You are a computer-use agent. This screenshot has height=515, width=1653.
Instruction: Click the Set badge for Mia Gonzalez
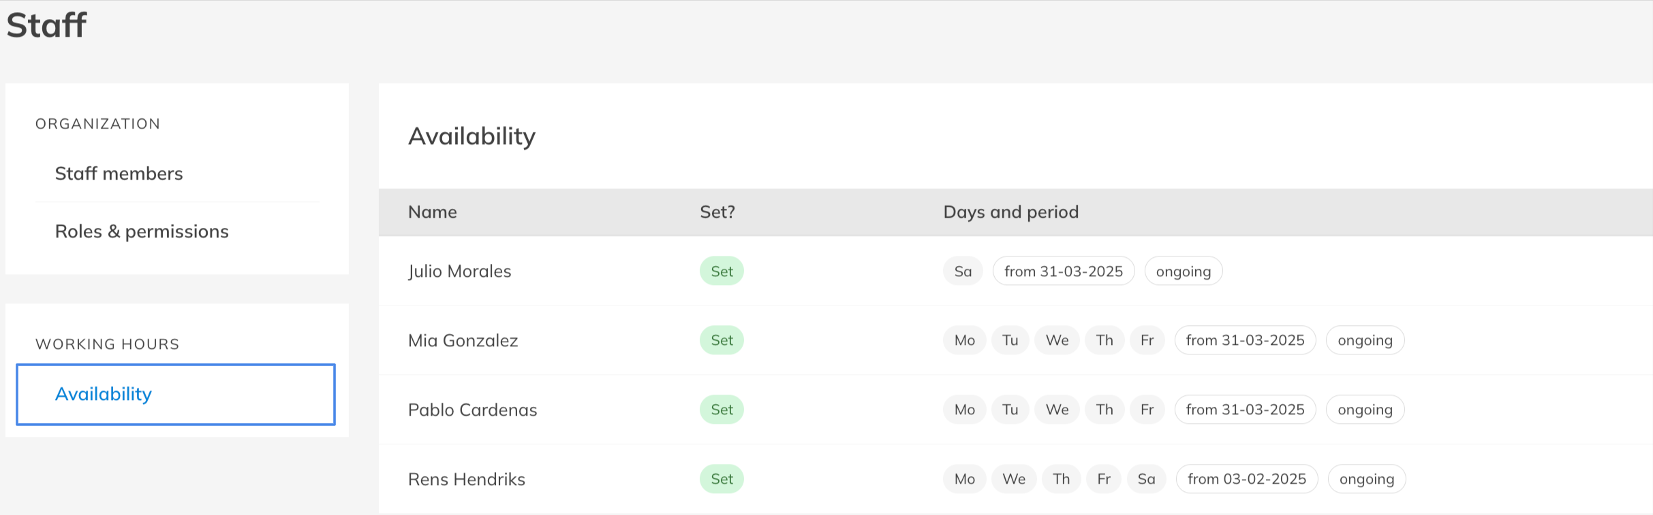point(722,341)
